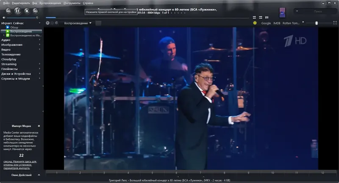
Task: Open the Cloudplay section
Action: (x=8, y=59)
